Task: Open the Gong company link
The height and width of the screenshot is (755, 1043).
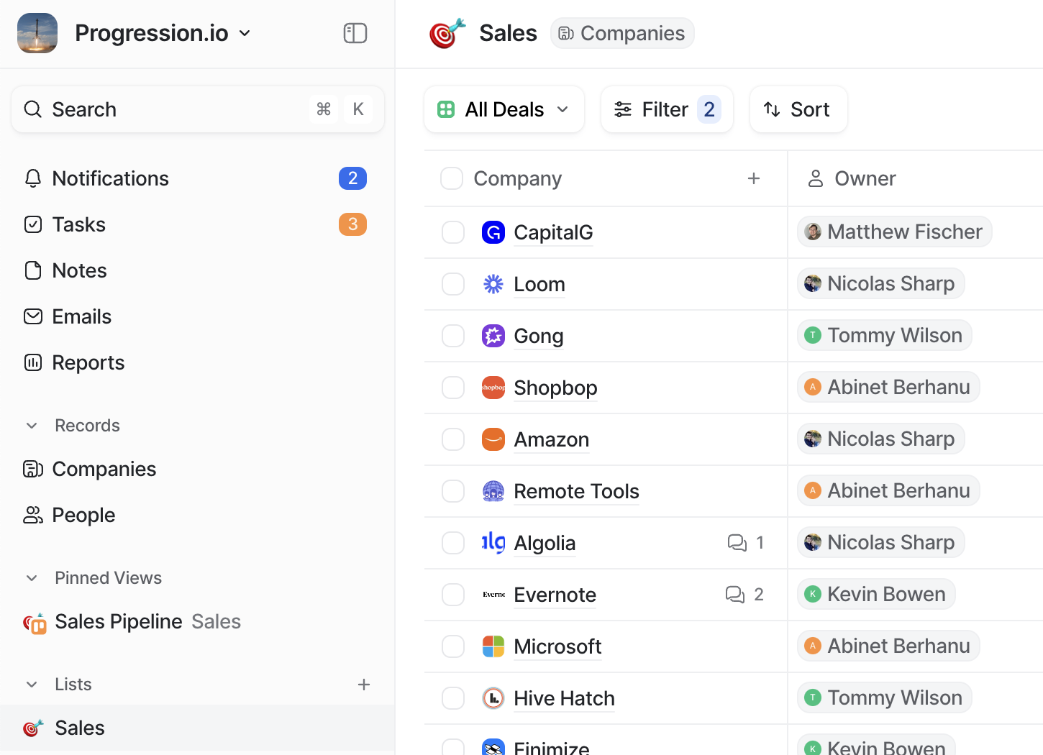Action: [539, 336]
